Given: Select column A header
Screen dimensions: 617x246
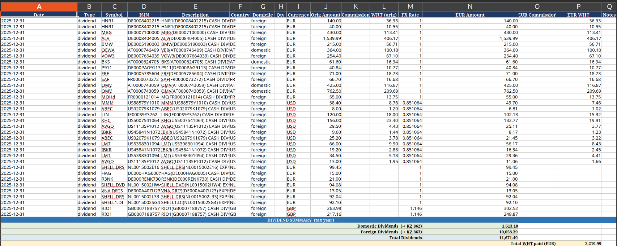Looking at the screenshot, I should click(39, 6).
